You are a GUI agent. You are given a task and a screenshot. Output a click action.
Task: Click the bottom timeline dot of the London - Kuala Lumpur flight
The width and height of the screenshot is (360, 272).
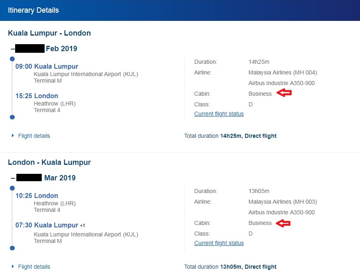click(x=12, y=248)
